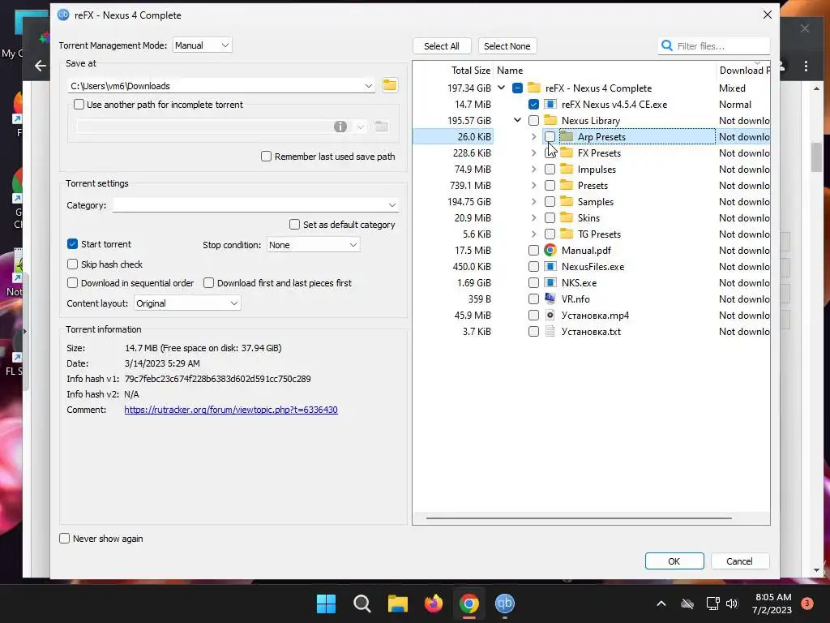Image resolution: width=830 pixels, height=623 pixels.
Task: Click the TG Presets folder icon
Action: point(567,234)
